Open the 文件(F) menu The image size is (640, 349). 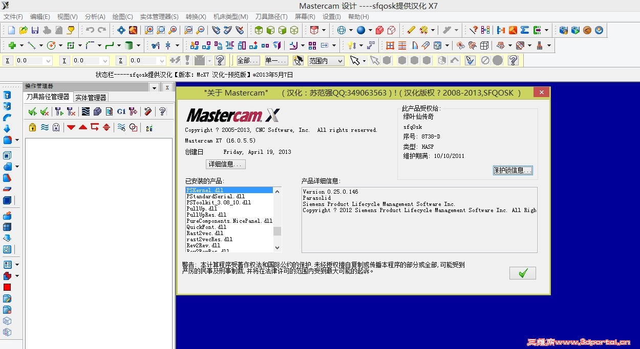[13, 17]
